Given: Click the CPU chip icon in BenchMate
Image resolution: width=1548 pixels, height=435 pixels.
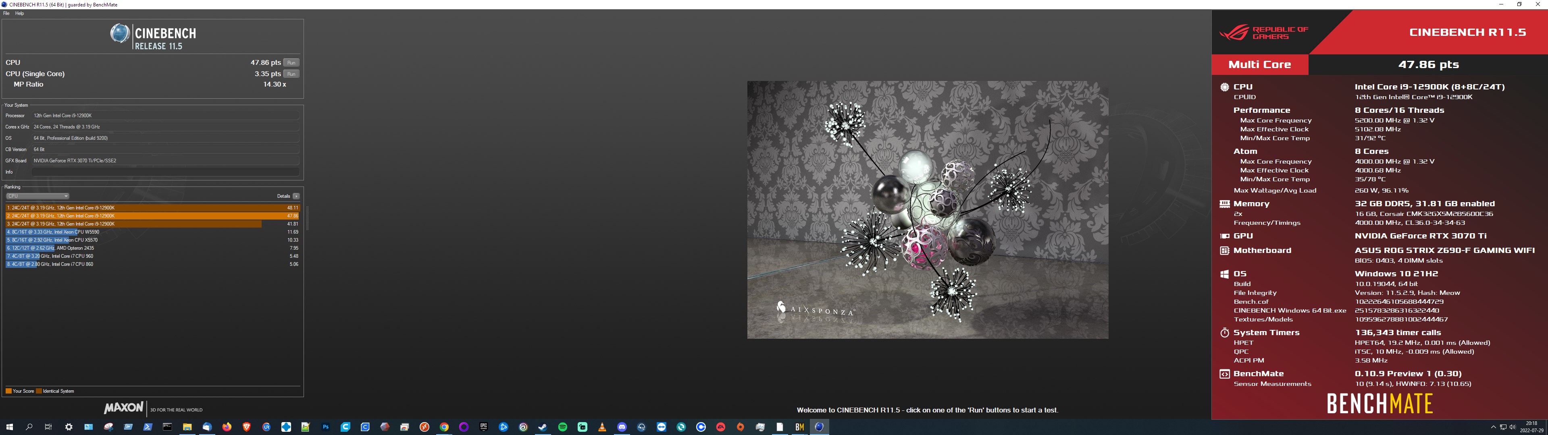Looking at the screenshot, I should click(1224, 87).
